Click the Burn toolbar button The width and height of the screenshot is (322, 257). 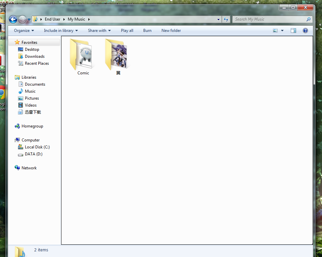pyautogui.click(x=147, y=31)
